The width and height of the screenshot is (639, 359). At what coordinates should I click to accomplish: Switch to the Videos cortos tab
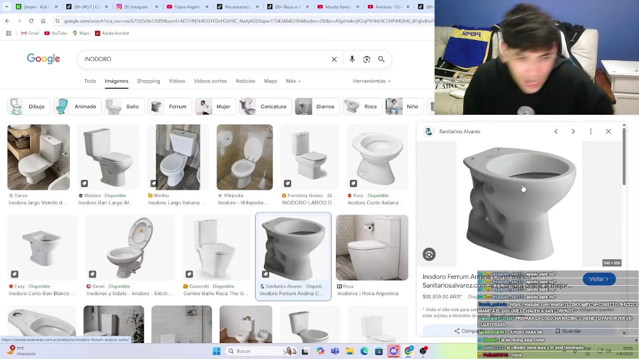[x=210, y=81]
